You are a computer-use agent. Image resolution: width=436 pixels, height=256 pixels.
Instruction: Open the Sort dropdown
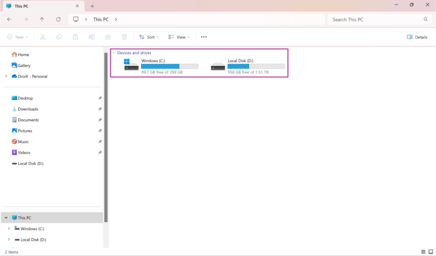(x=149, y=37)
